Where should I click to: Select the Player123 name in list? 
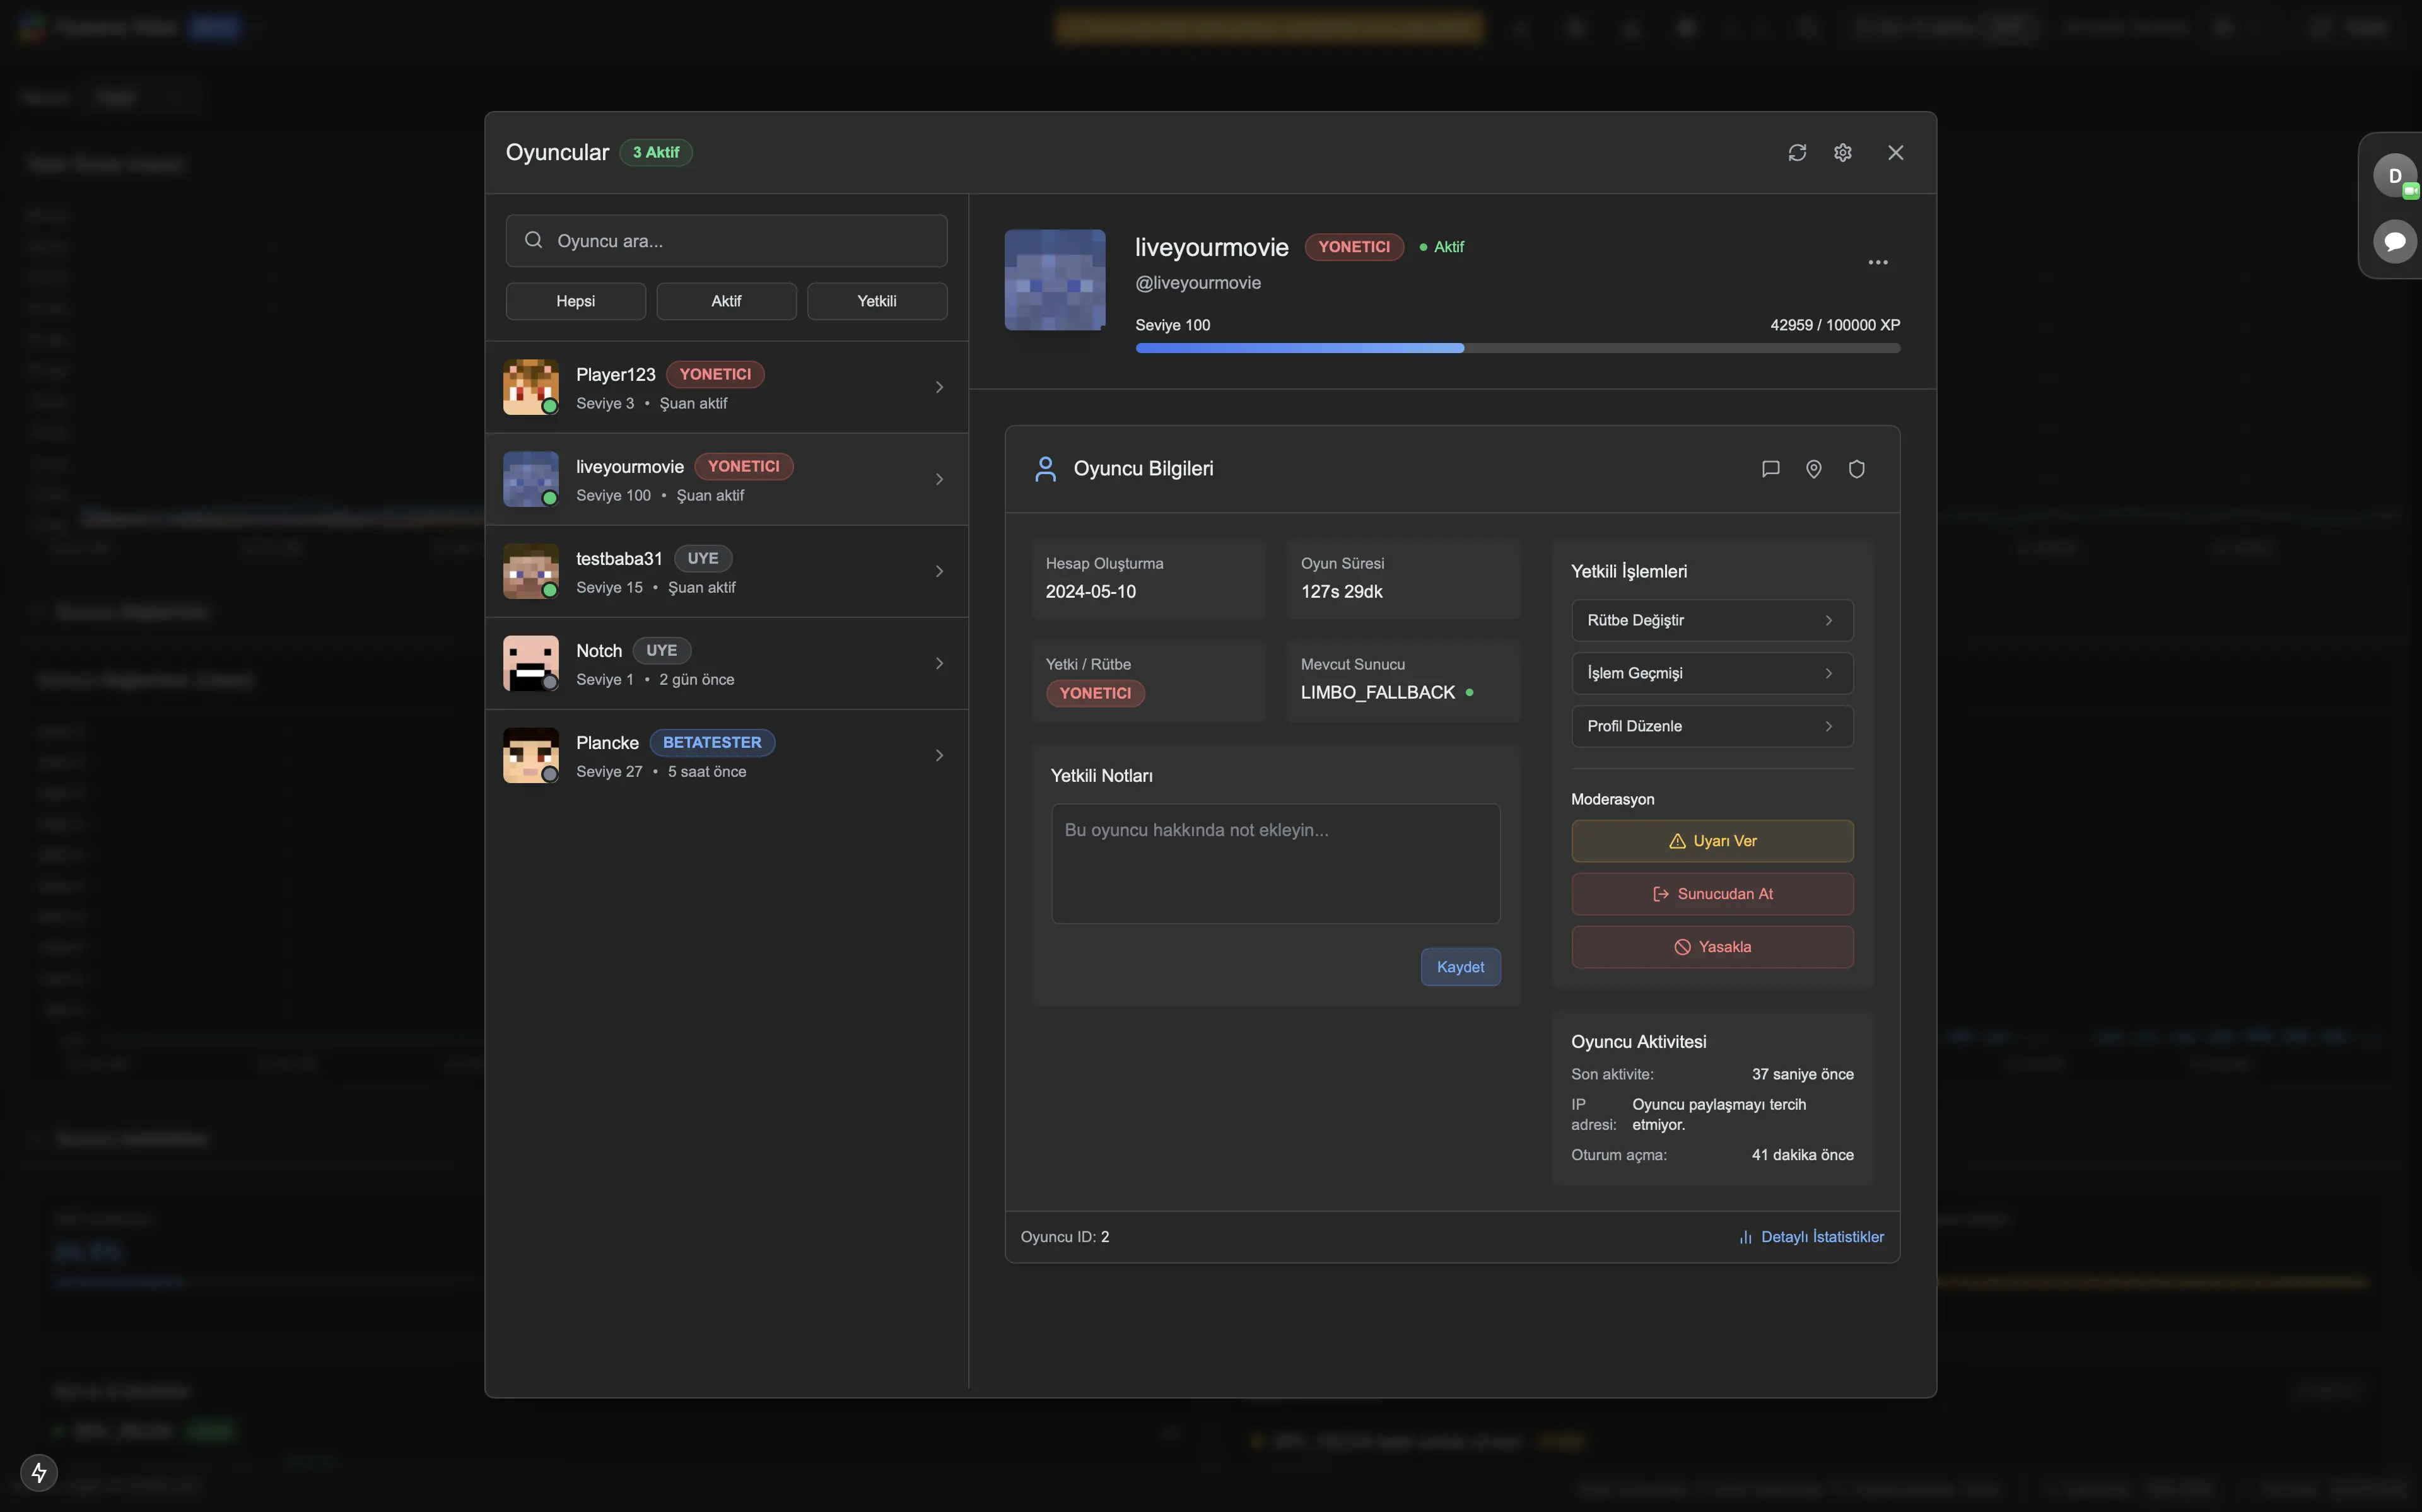(615, 374)
